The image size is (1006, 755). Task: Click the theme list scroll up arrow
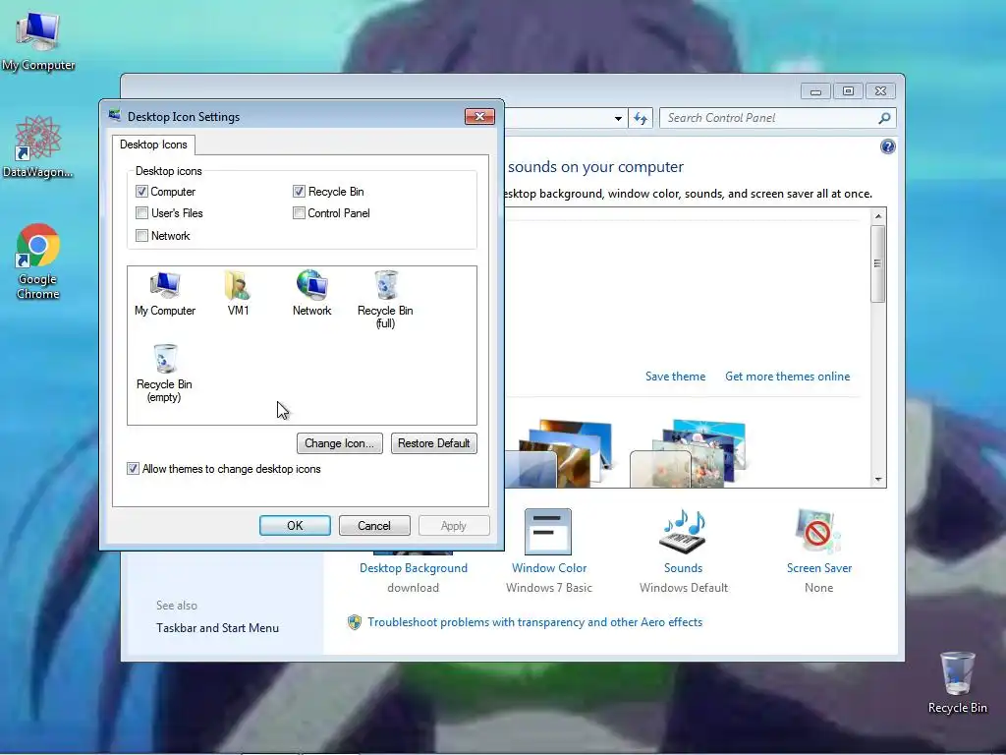(878, 216)
